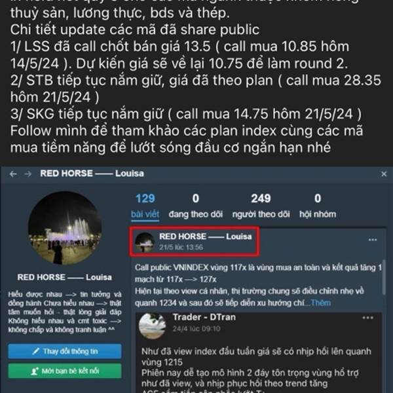Click the pencil icon on Thay đổi thông tin

tap(36, 351)
